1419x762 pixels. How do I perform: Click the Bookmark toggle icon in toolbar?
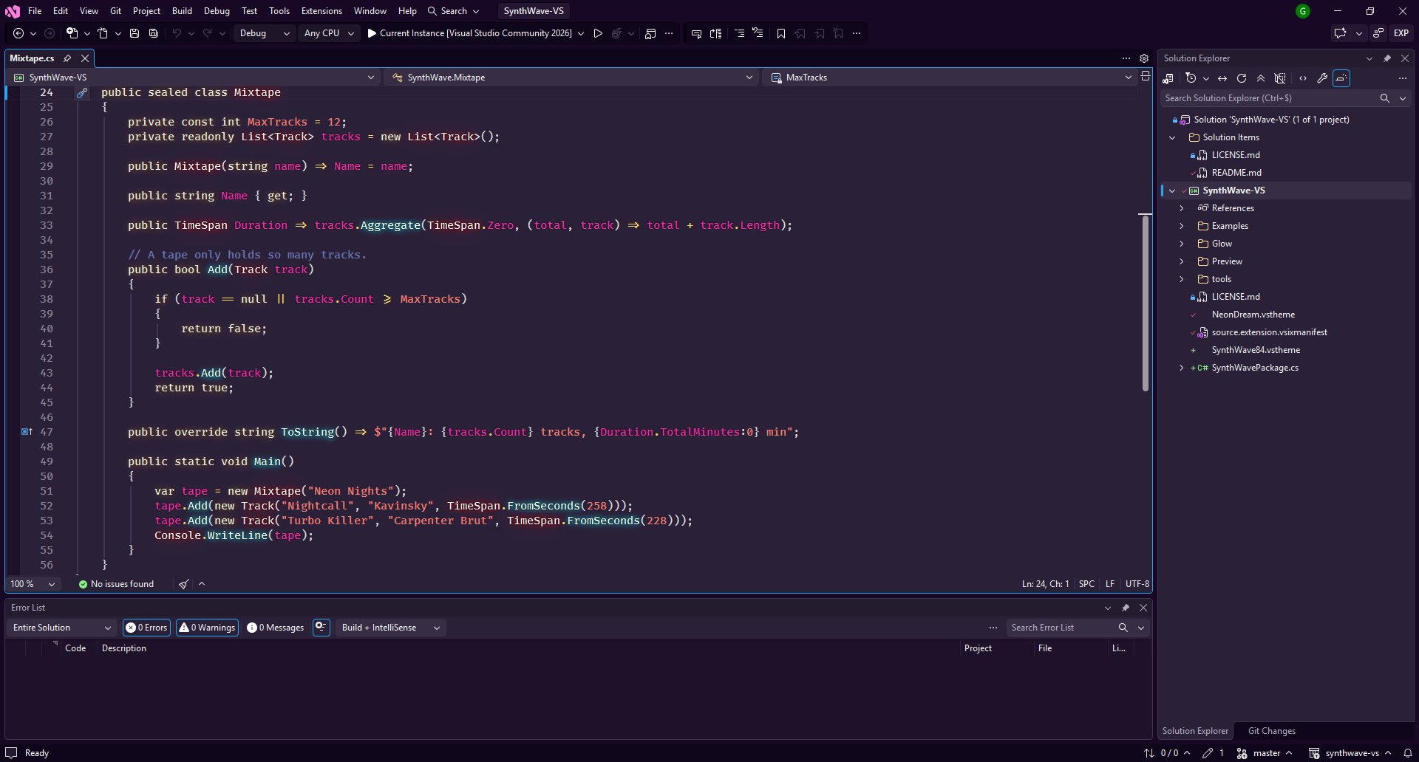(x=781, y=33)
